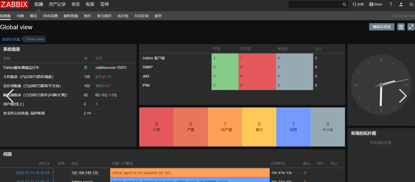The height and width of the screenshot is (182, 415).
Task: Click the Zabbix服务器端运行中 row label
Action: pyautogui.click(x=21, y=68)
